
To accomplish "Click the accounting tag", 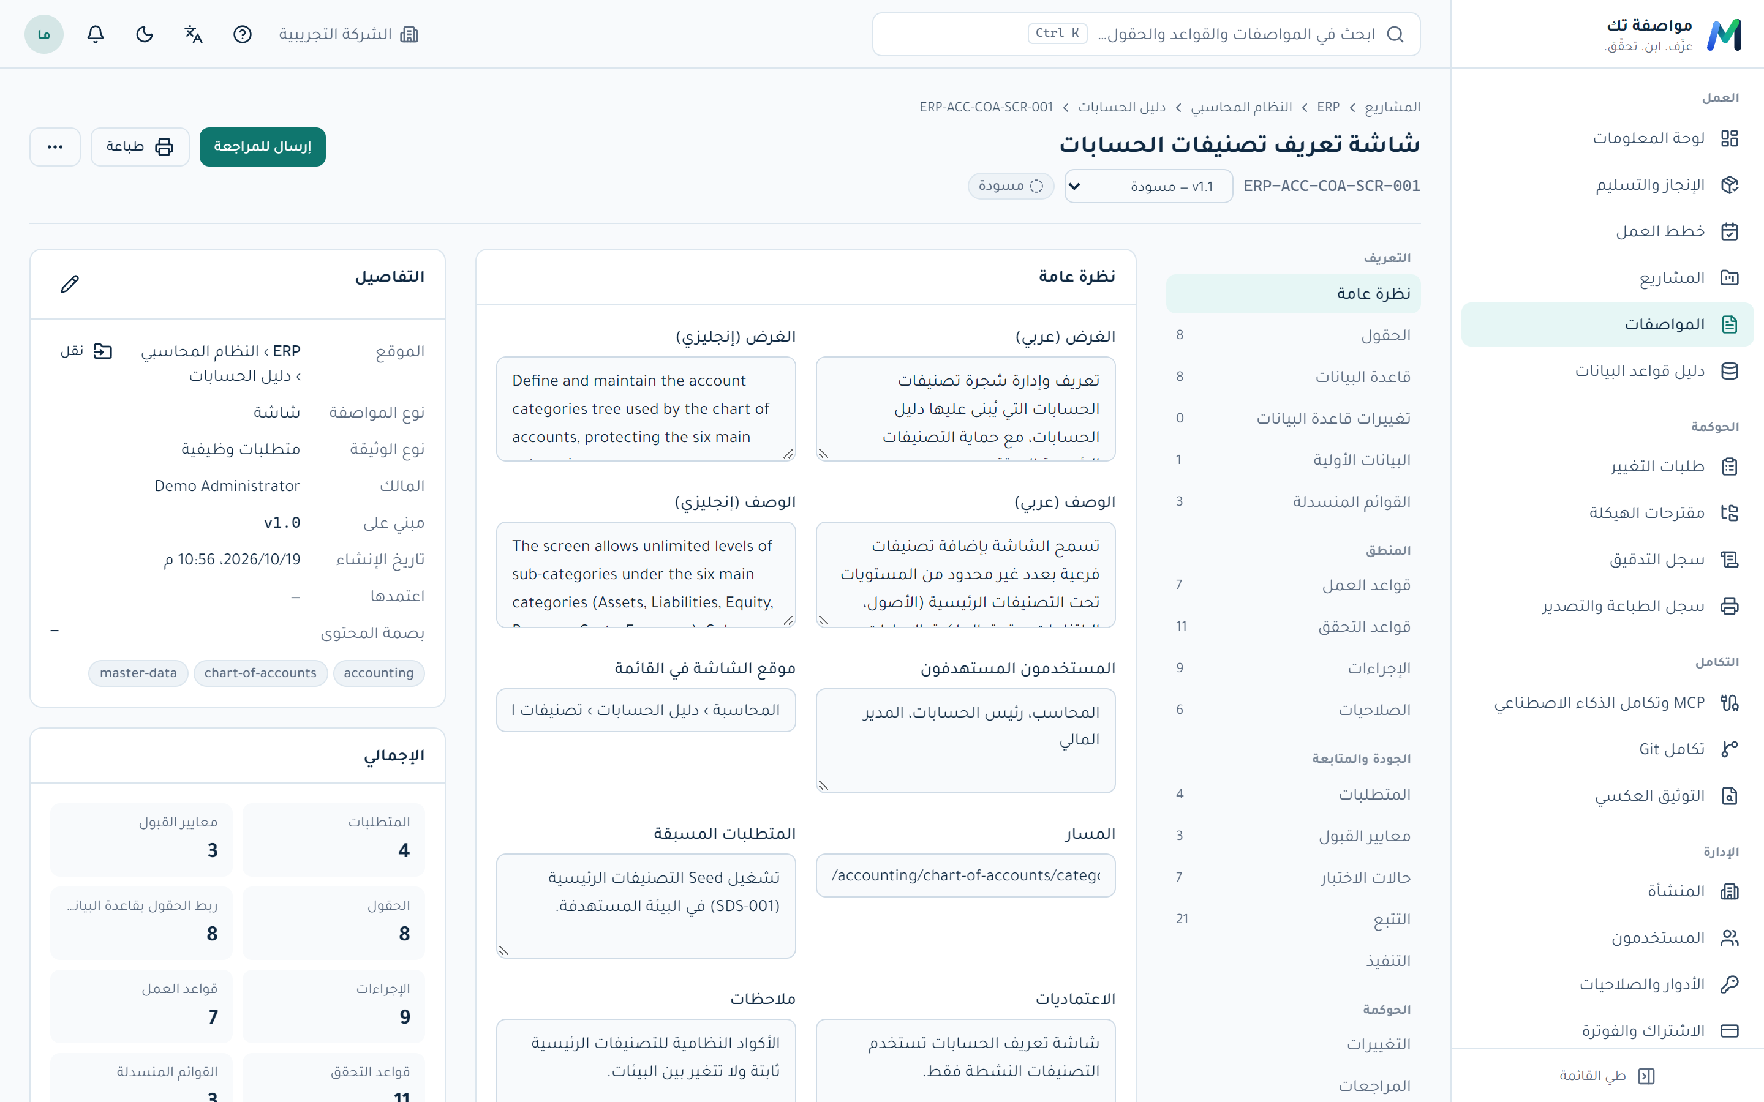I will point(379,673).
